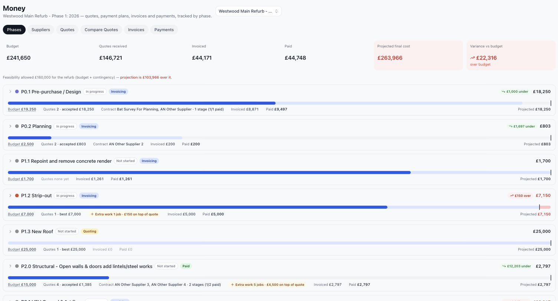Click Budget £15,000 under P2.0 Structural
Image resolution: width=558 pixels, height=301 pixels.
[22, 285]
